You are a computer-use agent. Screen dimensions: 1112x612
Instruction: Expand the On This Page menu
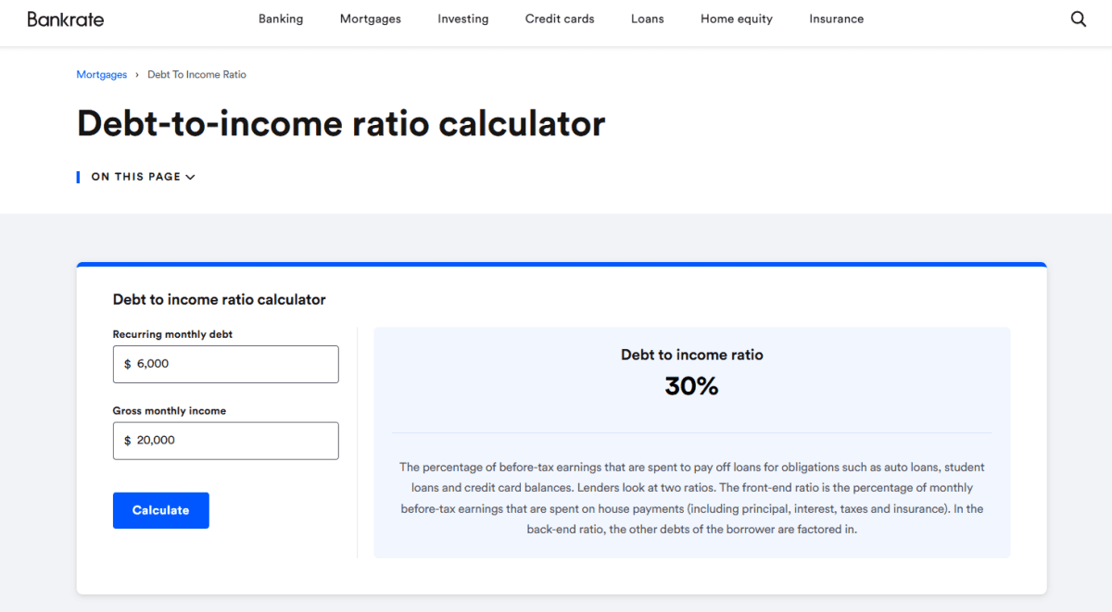[x=143, y=177]
